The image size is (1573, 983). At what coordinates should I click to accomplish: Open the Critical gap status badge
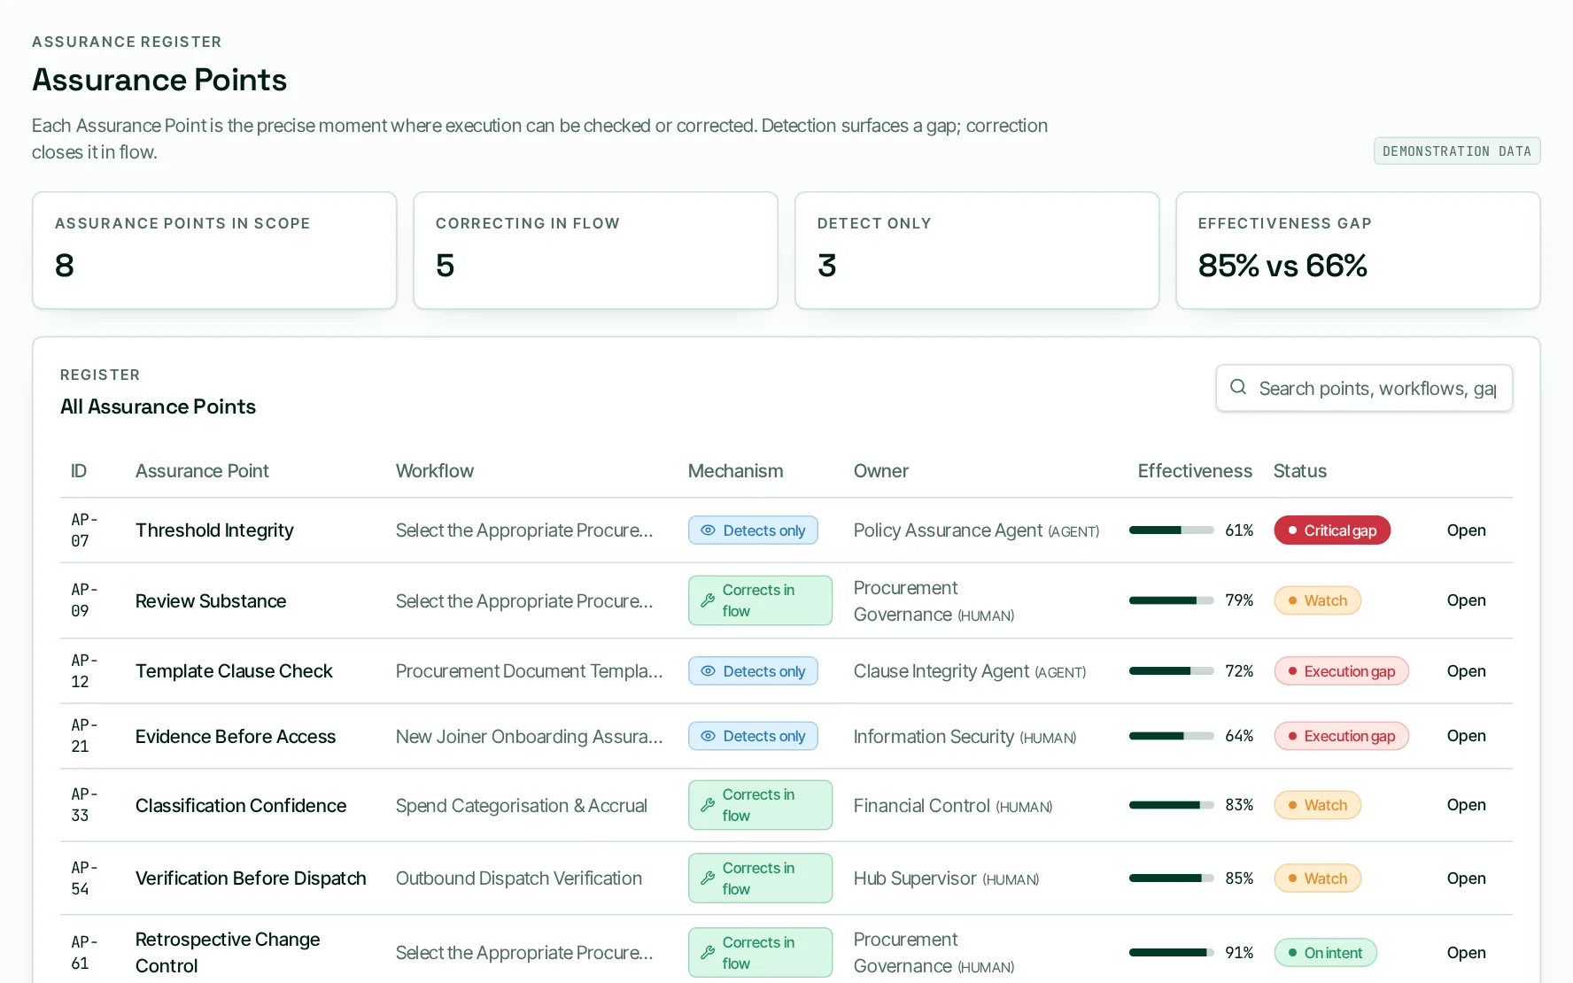point(1332,530)
